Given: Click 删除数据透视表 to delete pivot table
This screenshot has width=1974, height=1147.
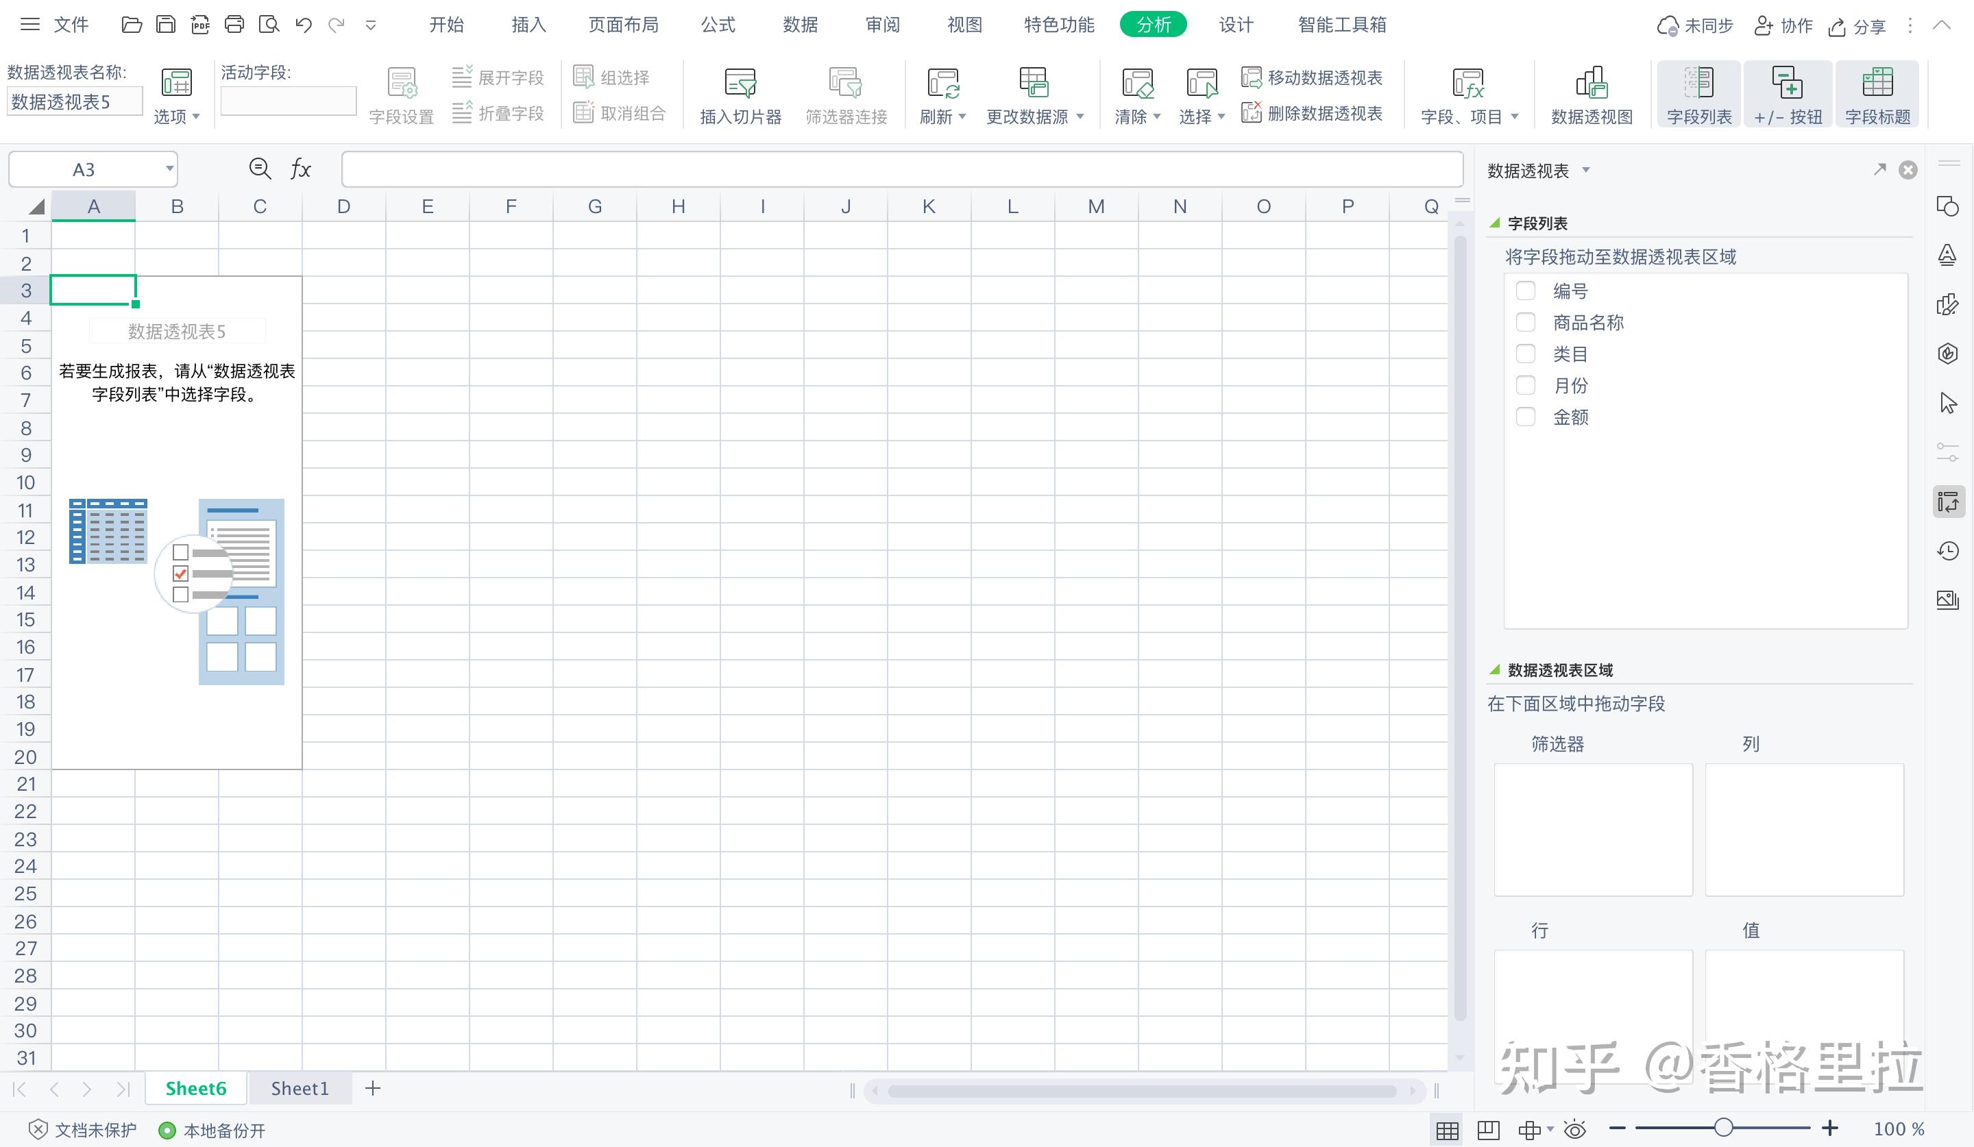Looking at the screenshot, I should (1313, 113).
